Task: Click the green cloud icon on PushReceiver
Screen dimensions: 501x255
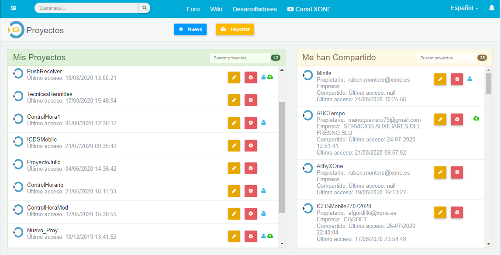Action: 270,77
